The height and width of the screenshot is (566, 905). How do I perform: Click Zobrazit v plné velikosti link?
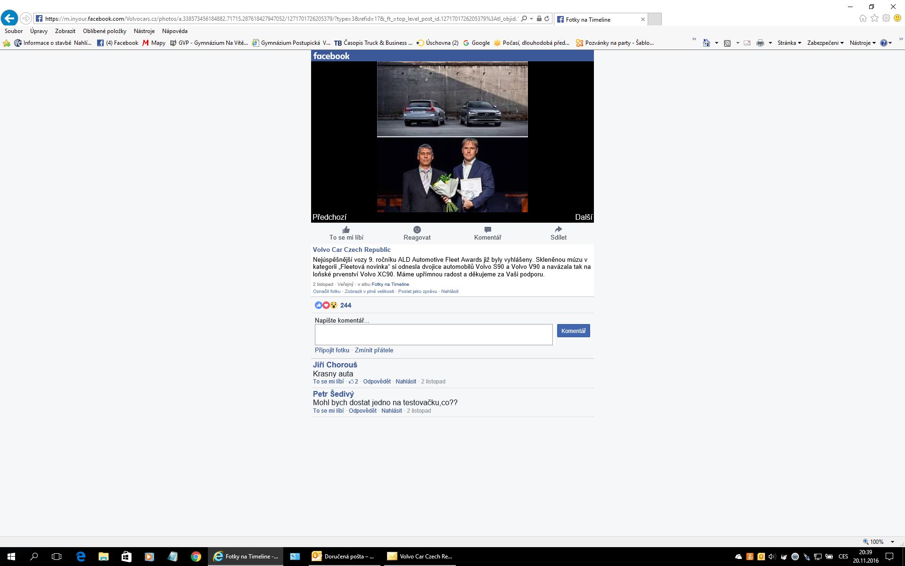[x=369, y=291]
